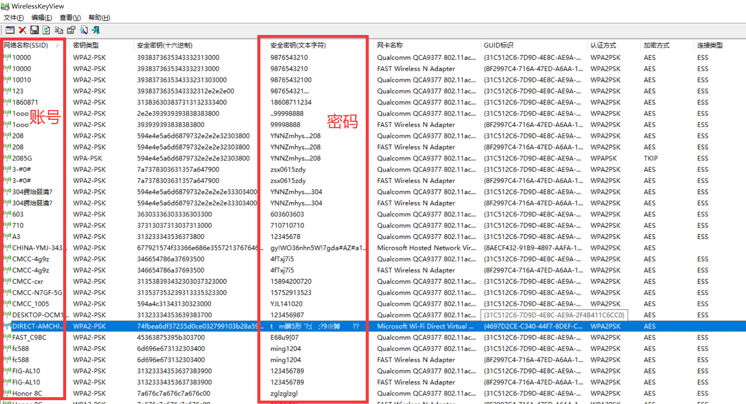746x404 pixels.
Task: Click the wireless icon beside DIRECT-AMCHI
Action: click(x=7, y=326)
